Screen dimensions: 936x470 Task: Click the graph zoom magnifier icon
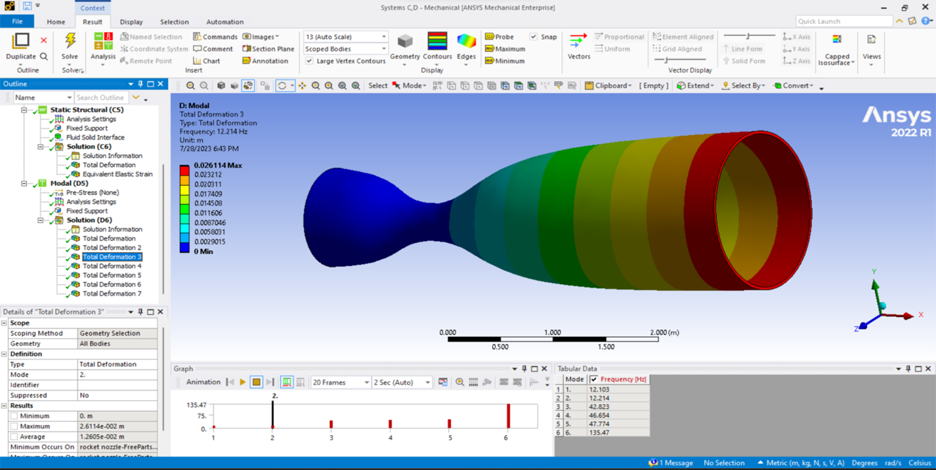tap(459, 382)
